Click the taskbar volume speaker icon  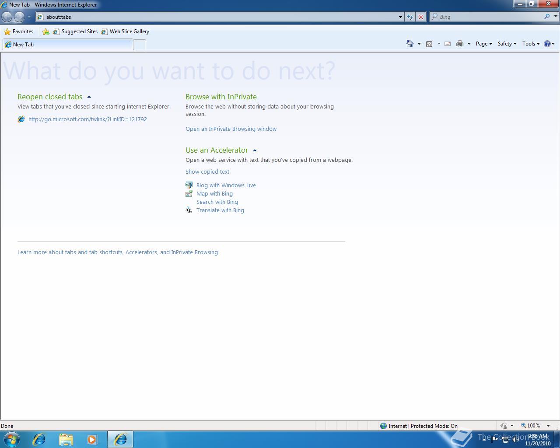515,440
